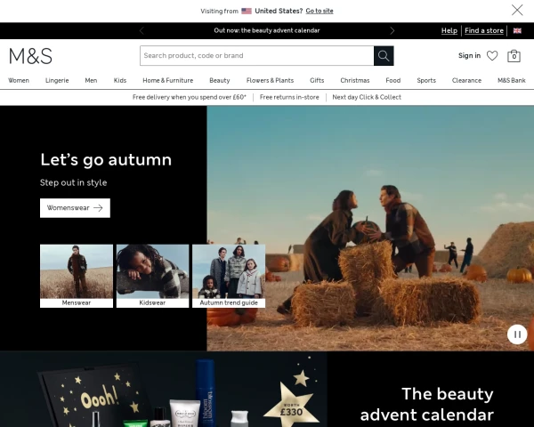Open the Women menu

tap(19, 81)
